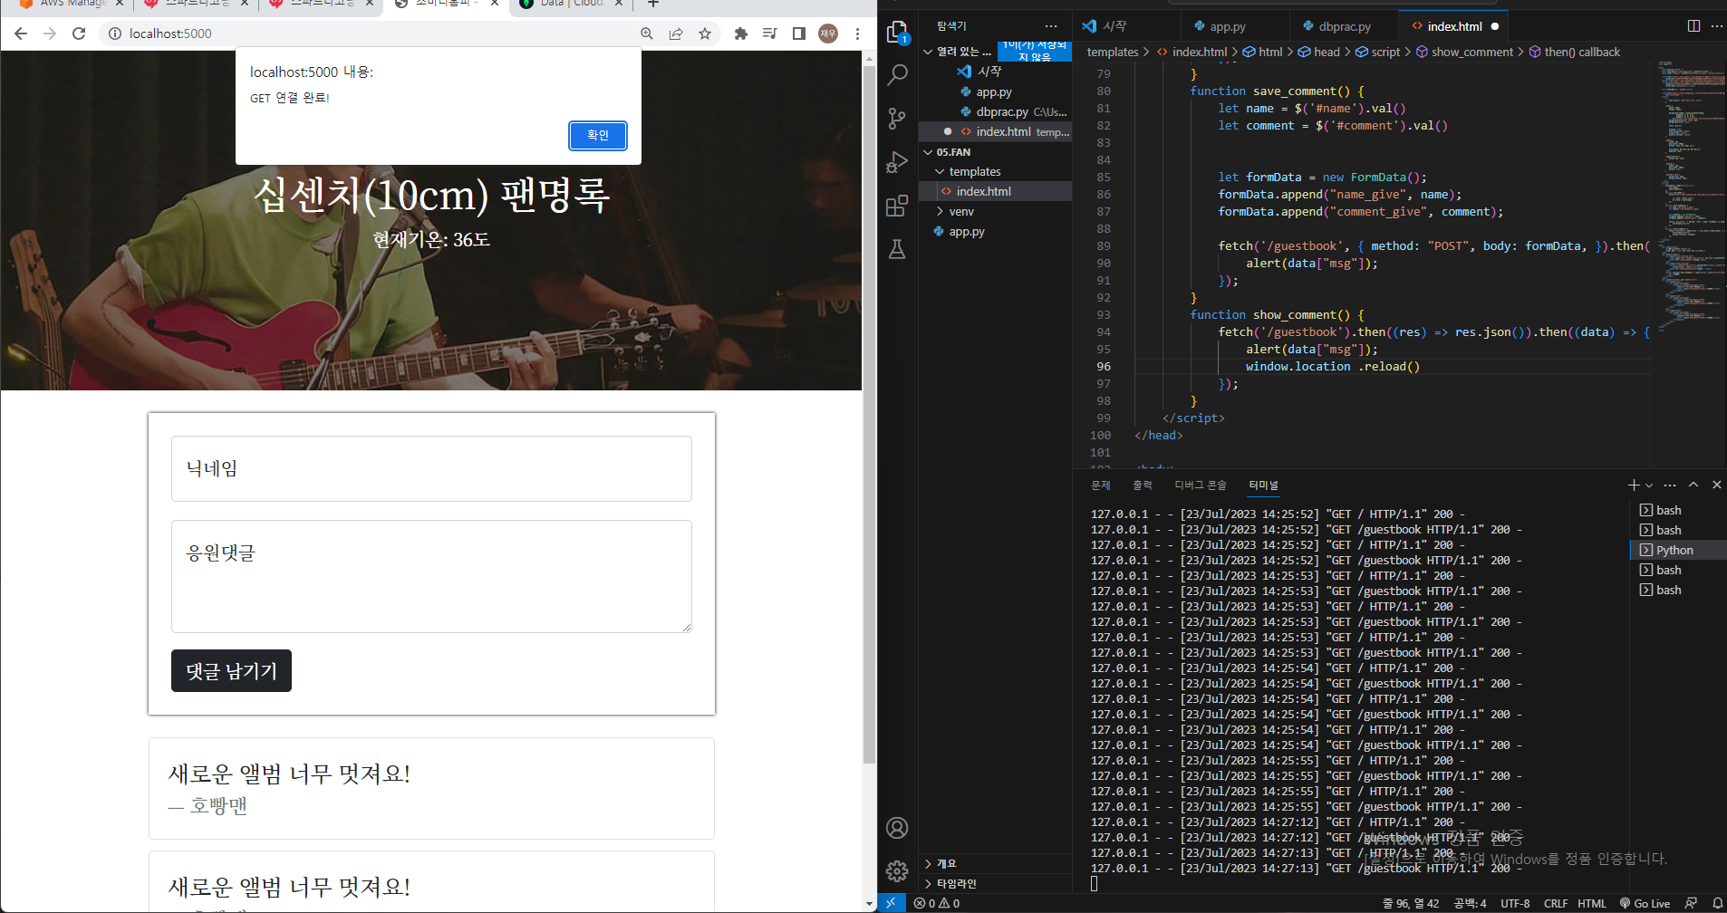This screenshot has height=913, width=1727.
Task: Open the Debug Console panel tab
Action: pyautogui.click(x=1201, y=485)
